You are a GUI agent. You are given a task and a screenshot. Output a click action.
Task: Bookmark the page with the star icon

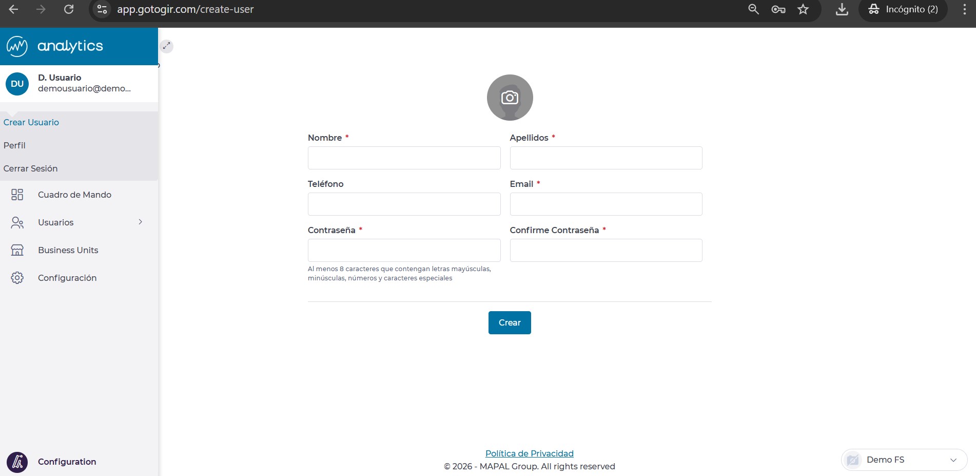point(803,9)
